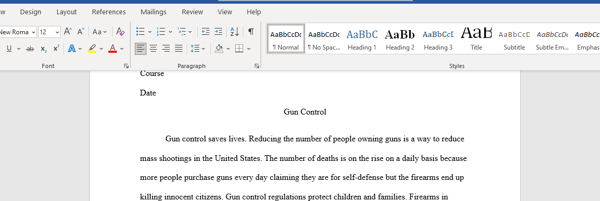Apply borders with the Borders icon
The height and width of the screenshot is (201, 600).
click(239, 49)
